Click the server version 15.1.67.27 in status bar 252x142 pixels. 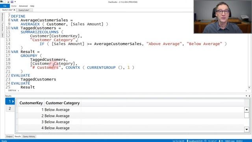[212, 141]
